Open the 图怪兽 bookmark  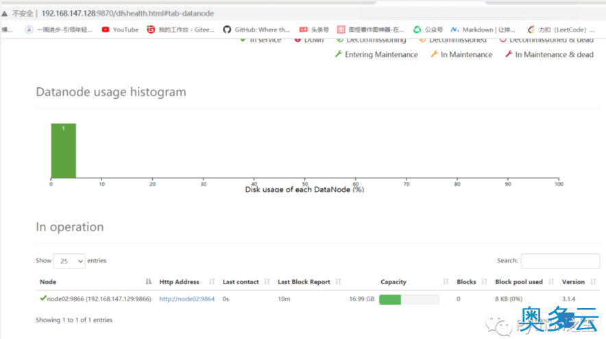click(x=370, y=30)
